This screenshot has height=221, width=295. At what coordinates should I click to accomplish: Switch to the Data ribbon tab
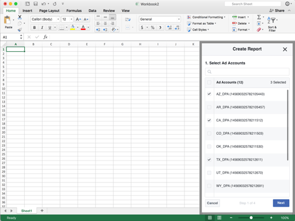92,11
